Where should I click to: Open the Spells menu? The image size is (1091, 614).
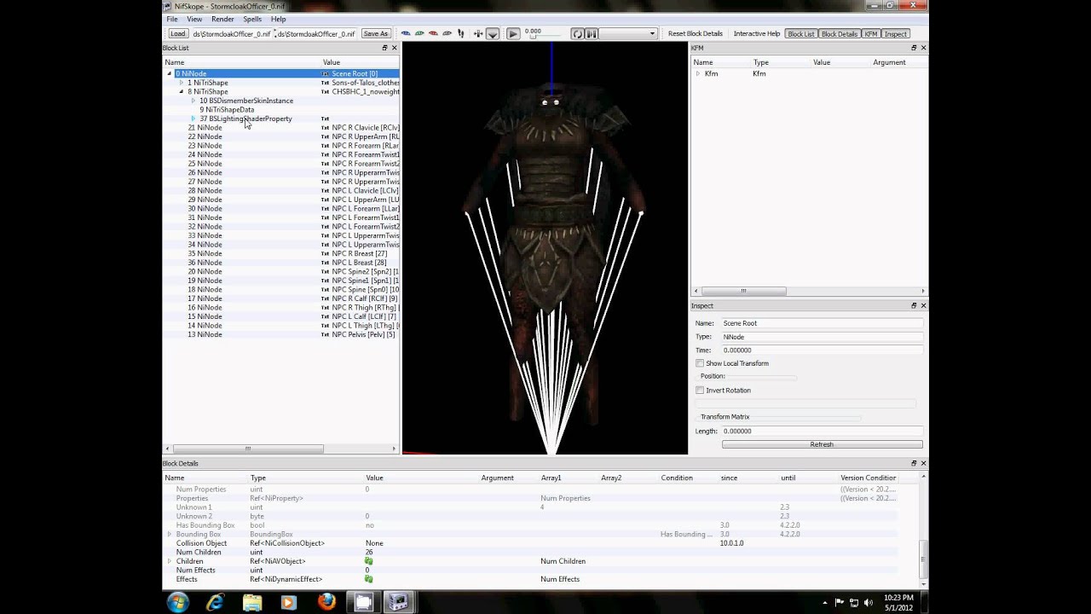[252, 19]
